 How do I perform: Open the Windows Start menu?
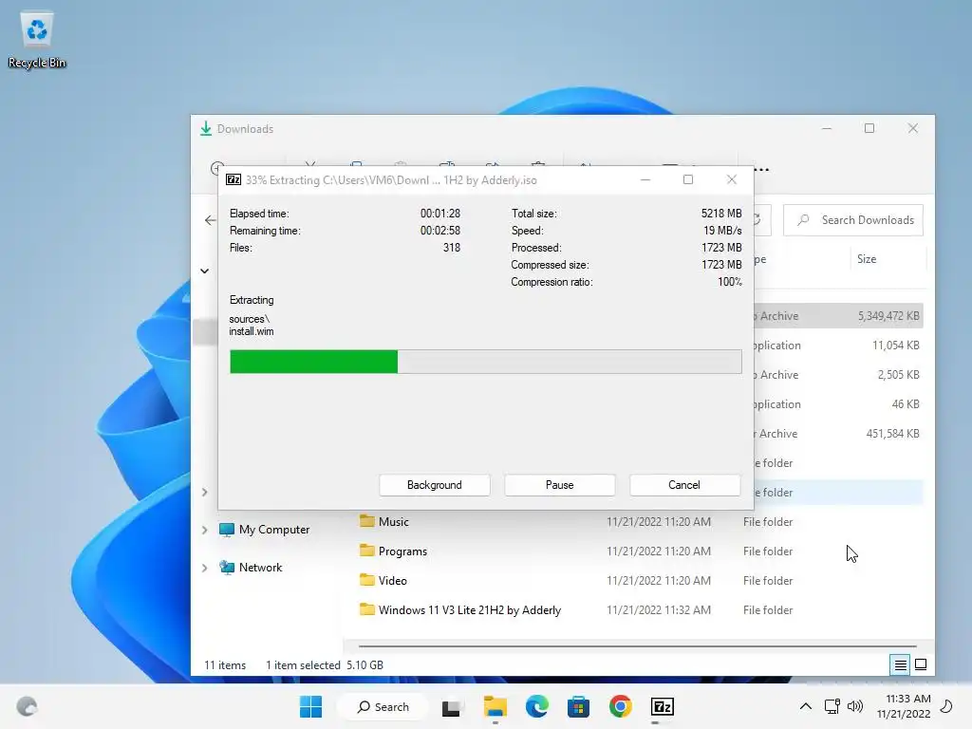coord(310,706)
